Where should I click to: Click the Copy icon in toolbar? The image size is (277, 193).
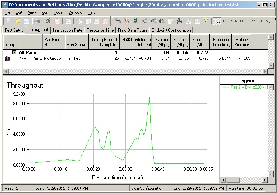(88, 21)
